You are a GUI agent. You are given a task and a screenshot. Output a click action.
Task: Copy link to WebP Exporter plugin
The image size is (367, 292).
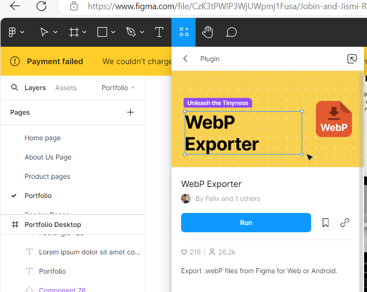click(x=345, y=223)
